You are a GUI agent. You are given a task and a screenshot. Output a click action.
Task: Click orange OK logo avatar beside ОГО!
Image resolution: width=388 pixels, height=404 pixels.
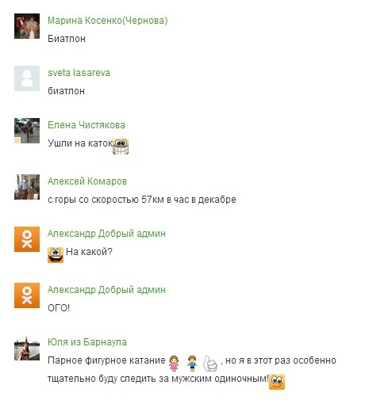point(27,295)
